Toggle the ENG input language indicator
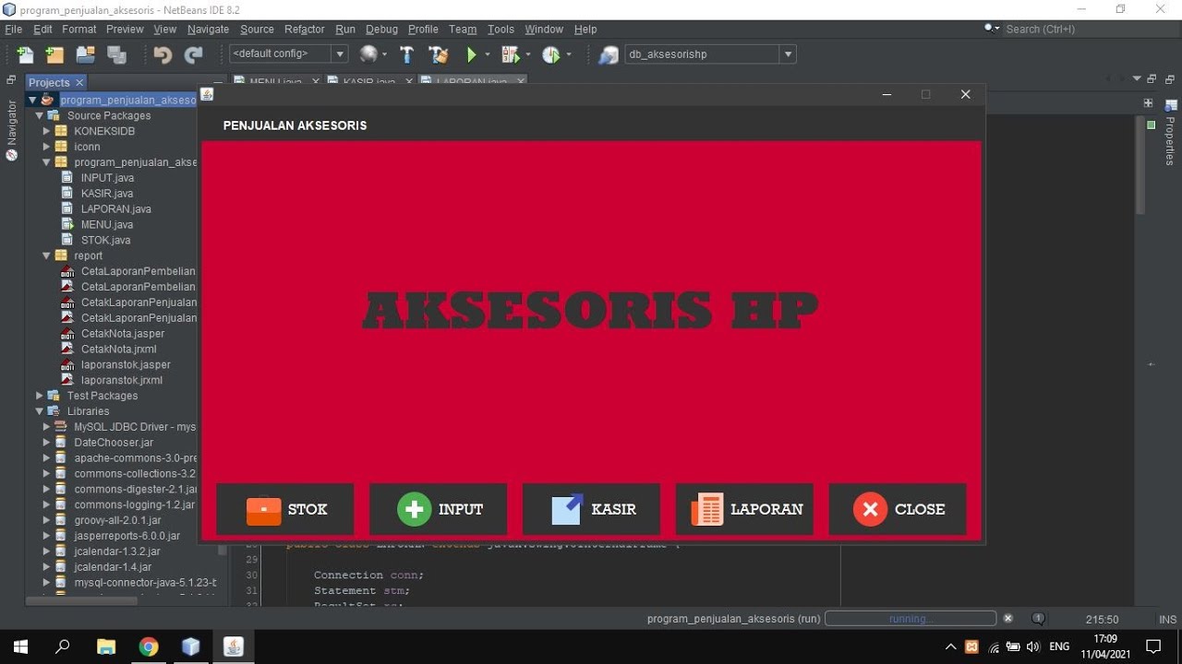This screenshot has width=1182, height=664. pyautogui.click(x=1059, y=646)
